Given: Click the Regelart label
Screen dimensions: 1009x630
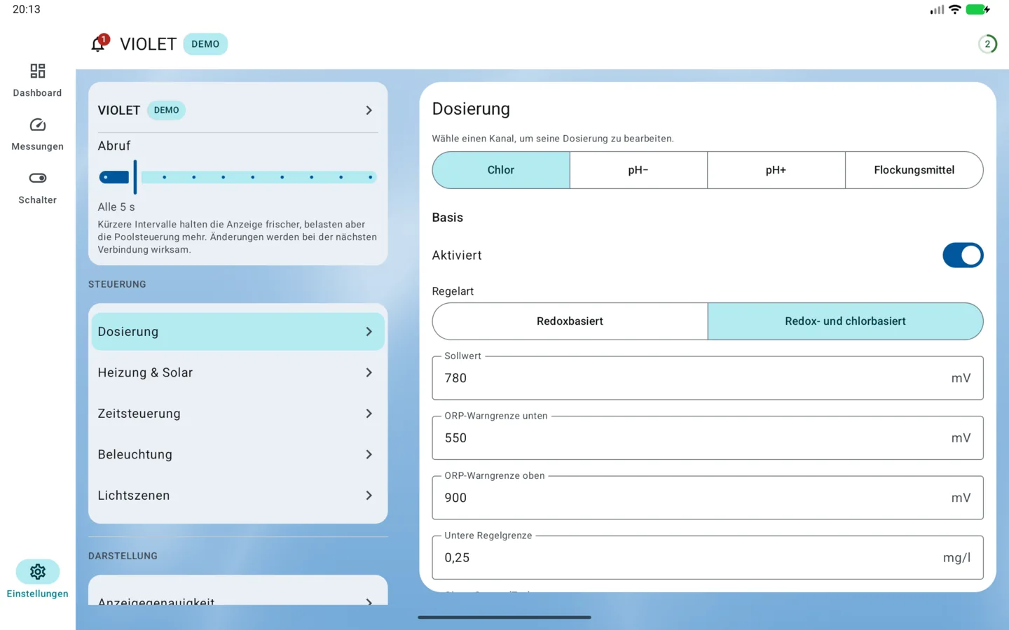Looking at the screenshot, I should tap(453, 291).
